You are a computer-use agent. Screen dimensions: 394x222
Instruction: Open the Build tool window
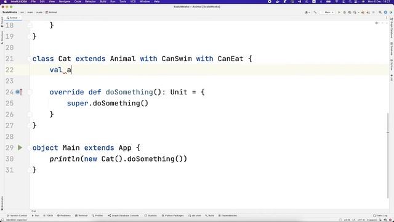pyautogui.click(x=209, y=216)
